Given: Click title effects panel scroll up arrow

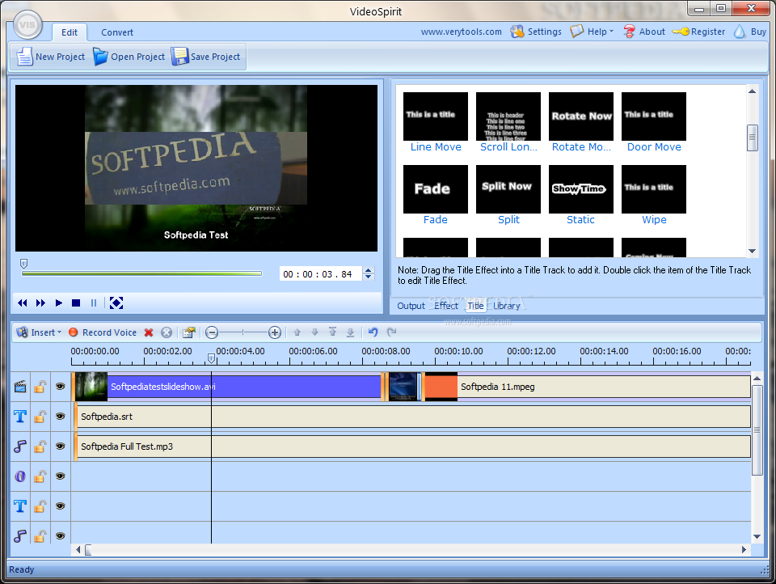Looking at the screenshot, I should pos(753,91).
